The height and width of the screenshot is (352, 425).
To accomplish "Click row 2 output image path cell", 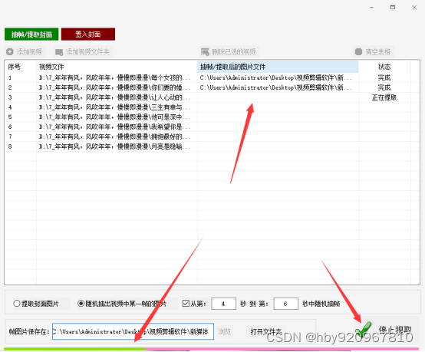I will tap(278, 87).
